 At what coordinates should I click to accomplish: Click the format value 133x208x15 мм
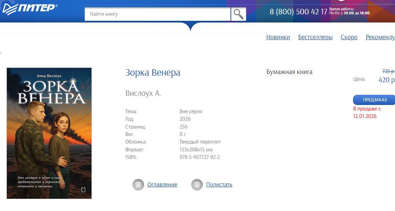click(x=196, y=150)
